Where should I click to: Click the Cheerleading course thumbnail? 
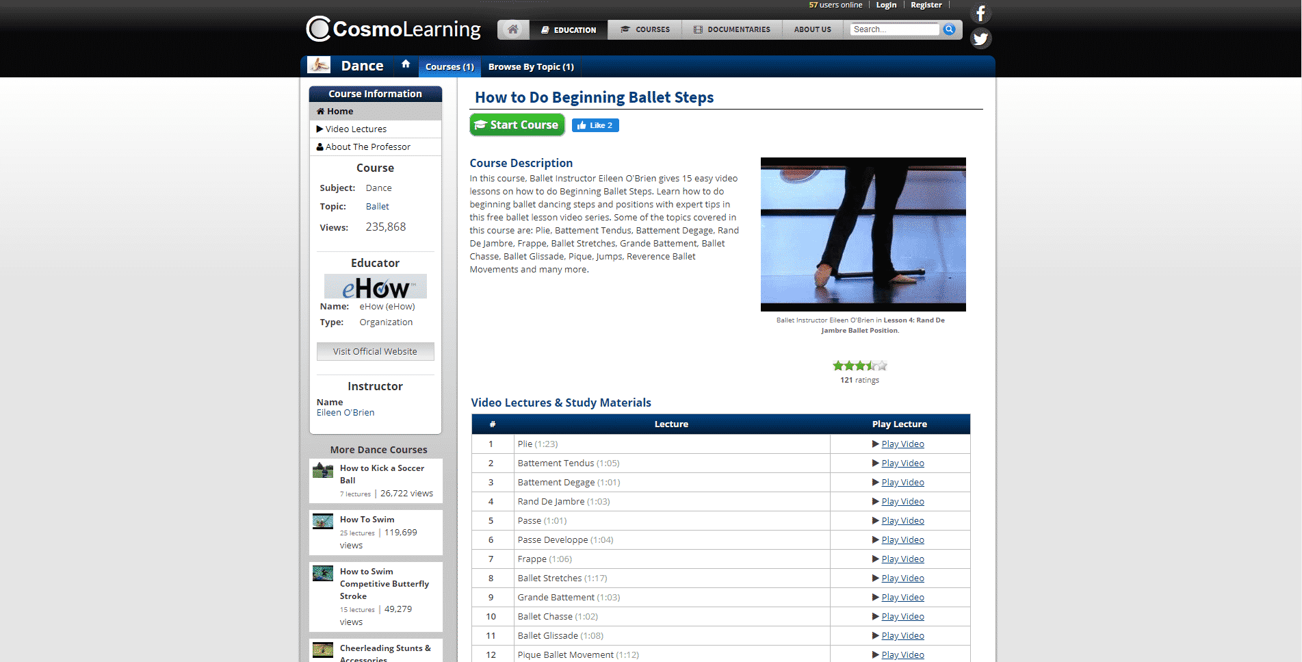pyautogui.click(x=323, y=650)
